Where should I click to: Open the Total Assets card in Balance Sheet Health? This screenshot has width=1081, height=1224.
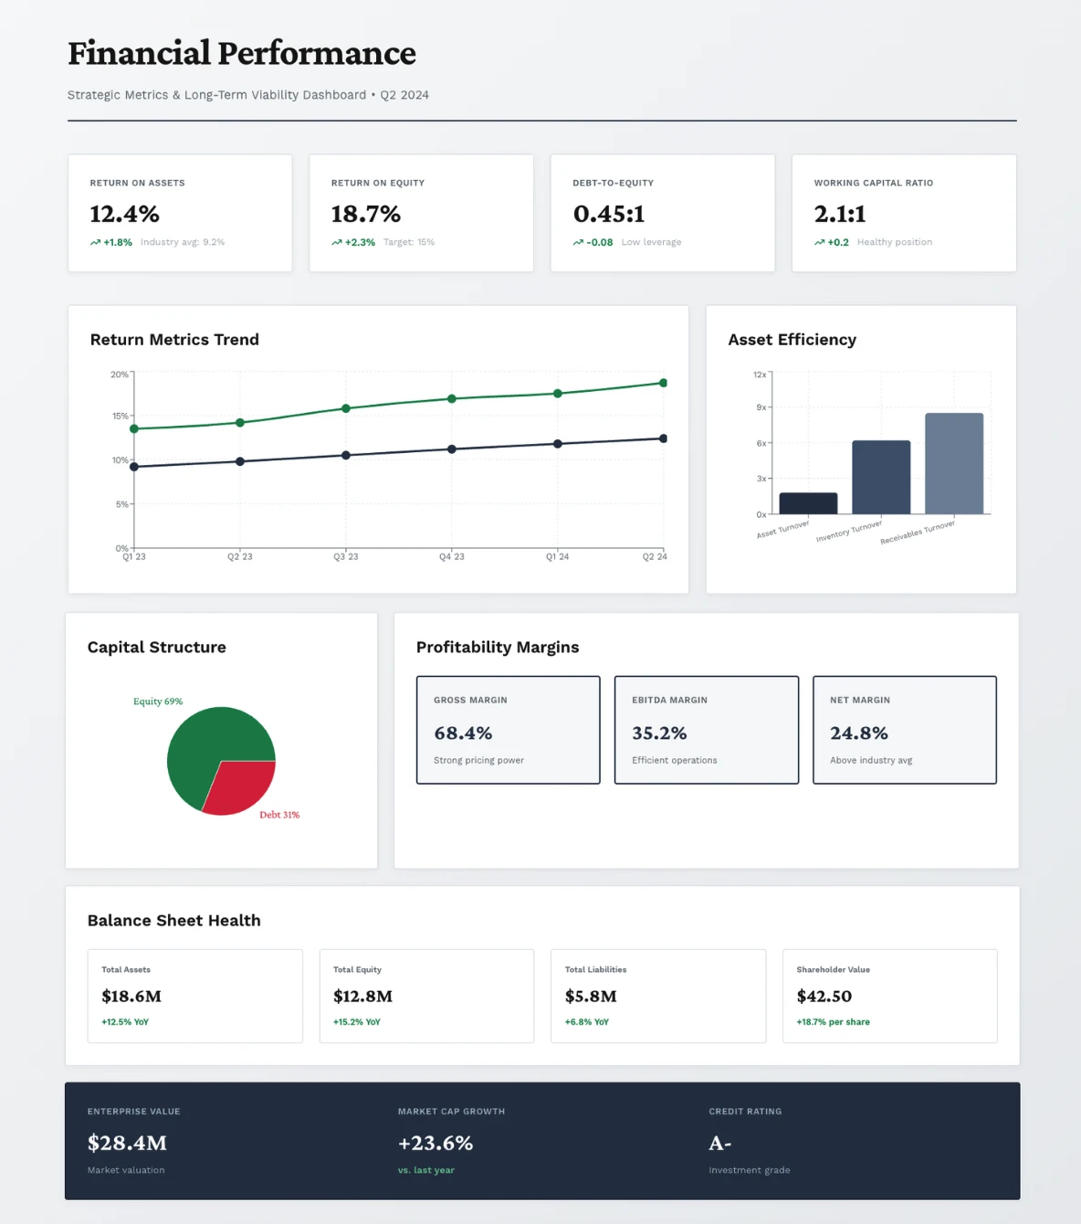pyautogui.click(x=194, y=996)
